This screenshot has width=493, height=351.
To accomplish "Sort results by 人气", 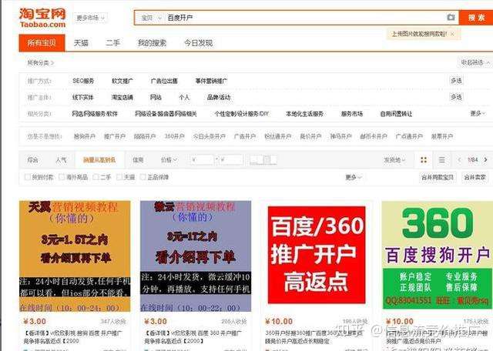I will (x=61, y=160).
